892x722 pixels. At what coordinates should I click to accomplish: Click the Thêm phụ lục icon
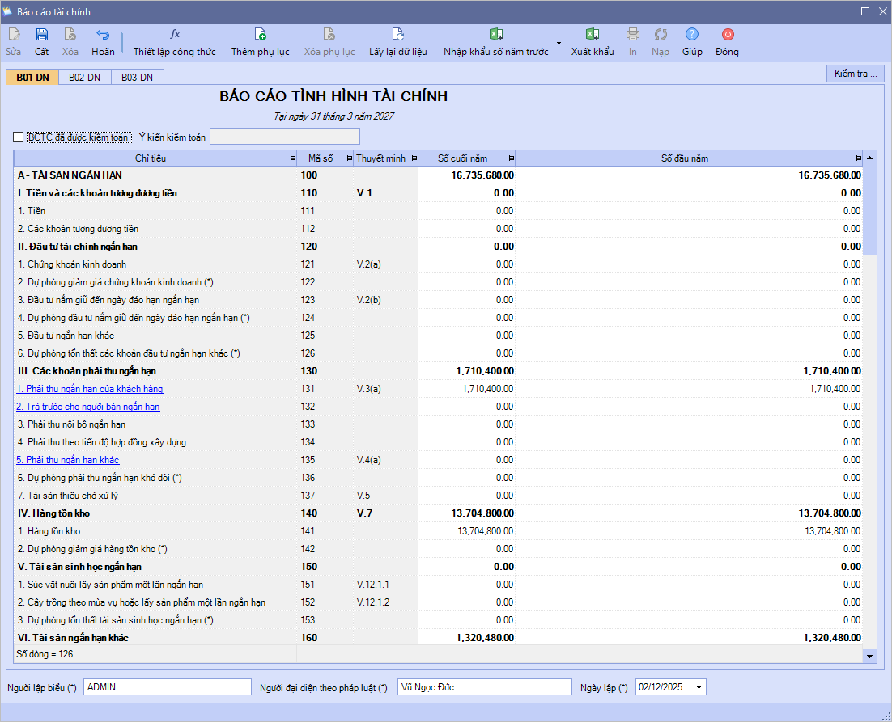coord(260,35)
